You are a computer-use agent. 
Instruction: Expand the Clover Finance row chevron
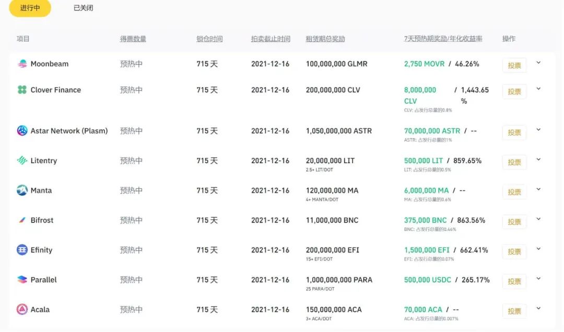(538, 89)
